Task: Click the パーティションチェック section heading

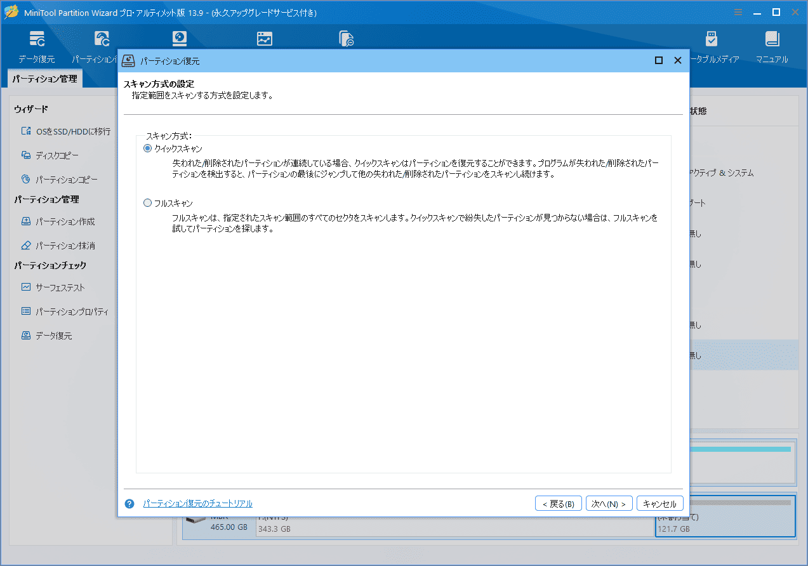Action: pyautogui.click(x=50, y=266)
